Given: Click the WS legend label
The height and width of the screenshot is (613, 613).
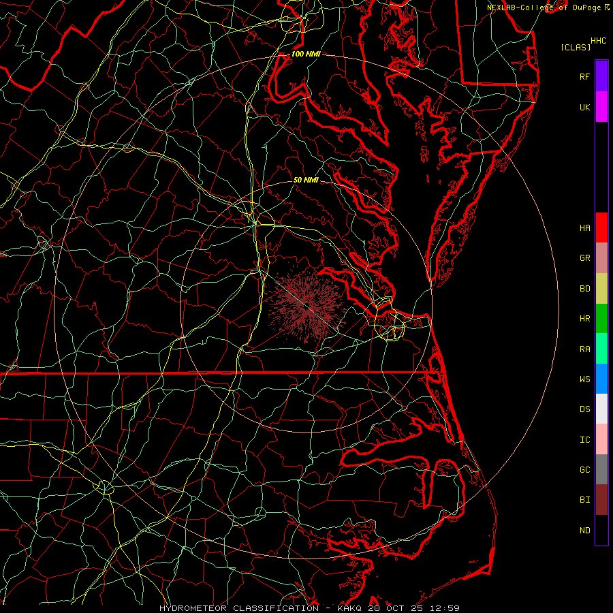Looking at the screenshot, I should coord(584,379).
